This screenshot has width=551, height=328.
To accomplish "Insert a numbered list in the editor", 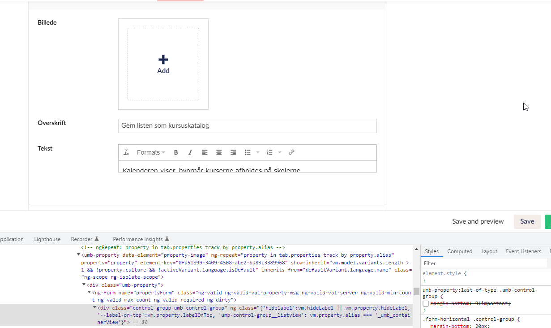I will click(269, 152).
